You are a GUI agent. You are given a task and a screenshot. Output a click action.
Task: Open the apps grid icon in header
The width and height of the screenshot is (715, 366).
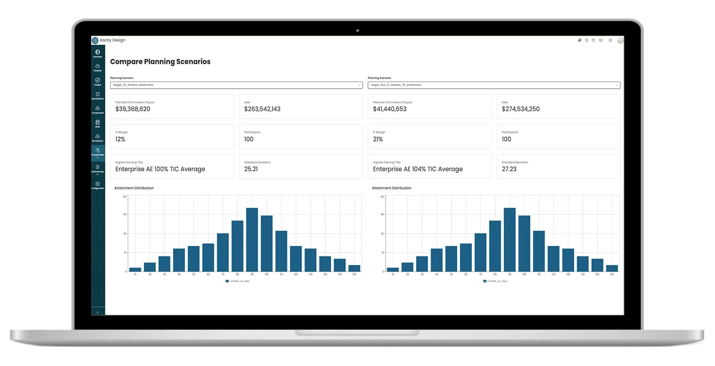click(610, 41)
